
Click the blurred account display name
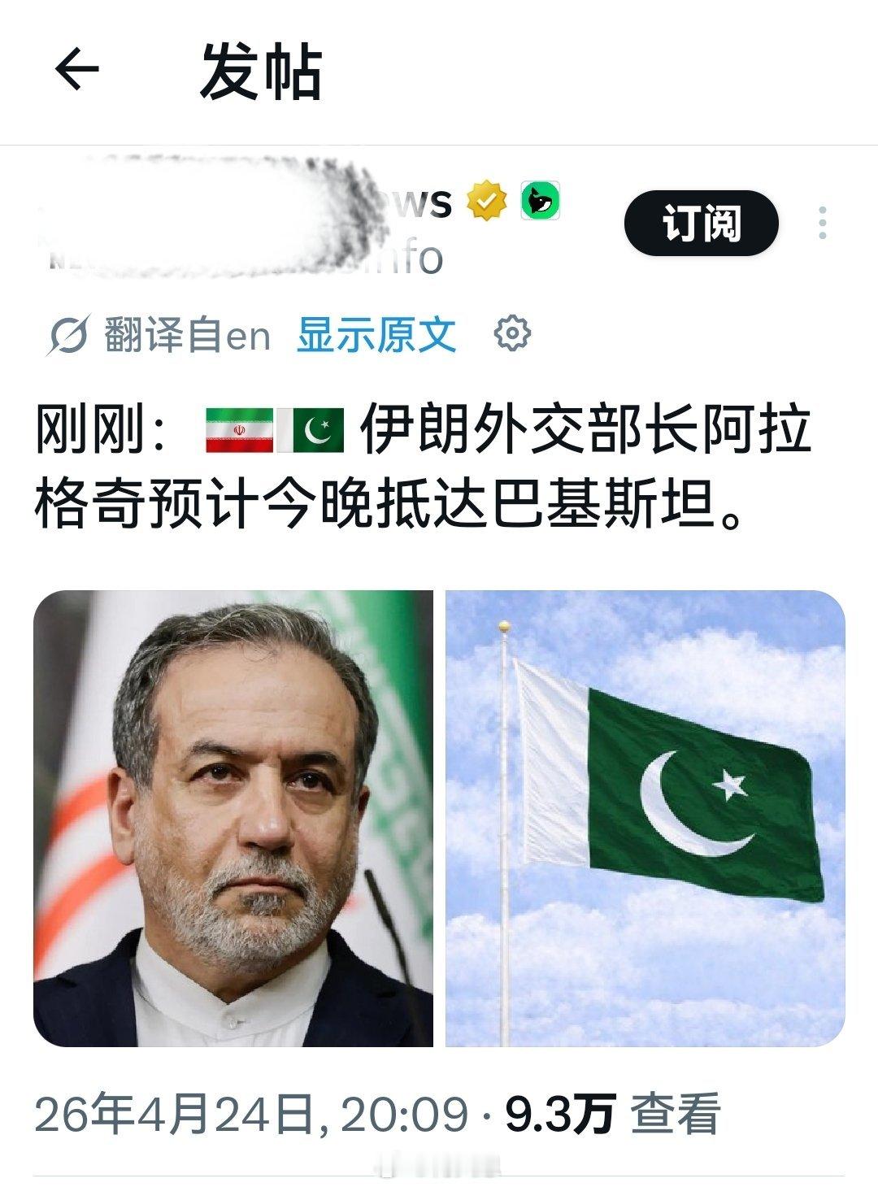click(x=244, y=202)
